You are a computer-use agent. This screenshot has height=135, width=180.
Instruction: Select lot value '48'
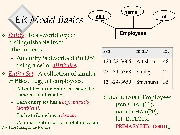[x=166, y=61]
